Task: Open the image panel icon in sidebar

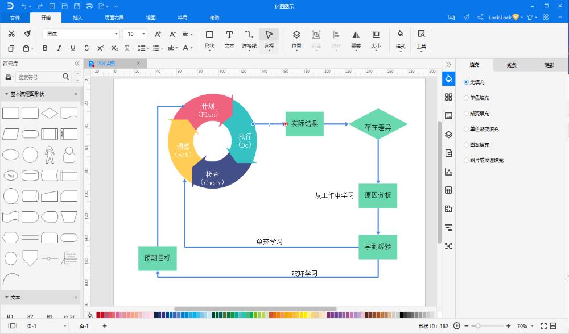Action: pos(448,116)
